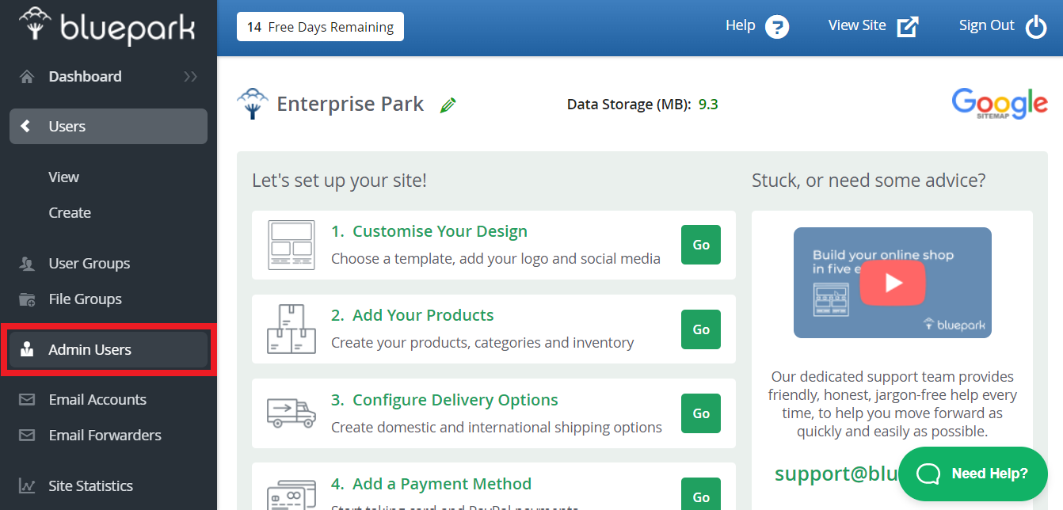1063x510 pixels.
Task: Click the 14 Free Days Remaining badge
Action: (x=320, y=27)
